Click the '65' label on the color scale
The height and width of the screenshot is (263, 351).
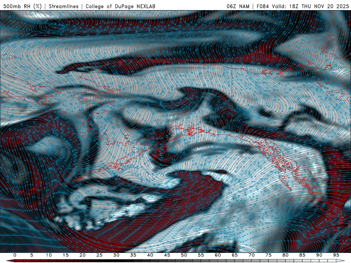pyautogui.click(x=235, y=255)
